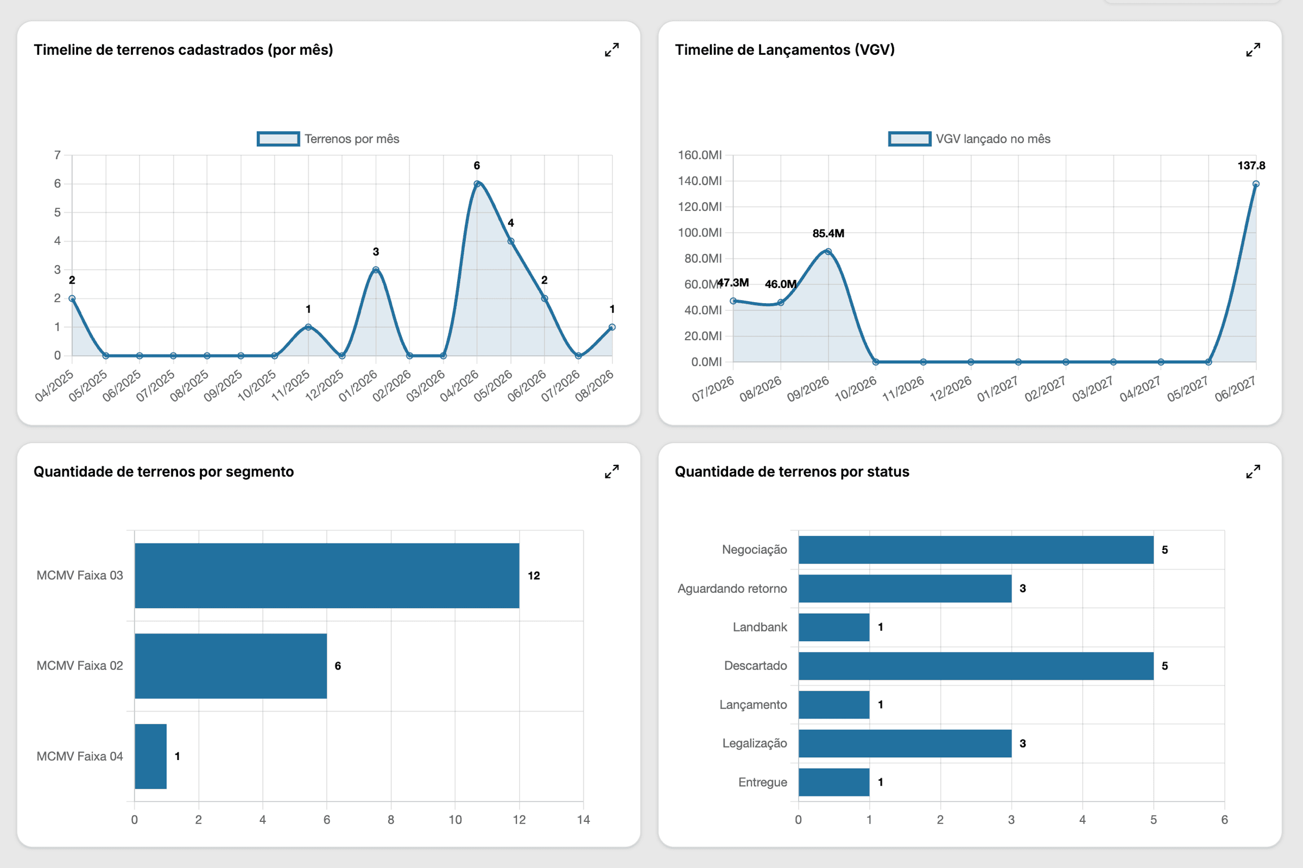The width and height of the screenshot is (1303, 868).
Task: Click the '12' value label on Faixa 03
Action: tap(534, 576)
